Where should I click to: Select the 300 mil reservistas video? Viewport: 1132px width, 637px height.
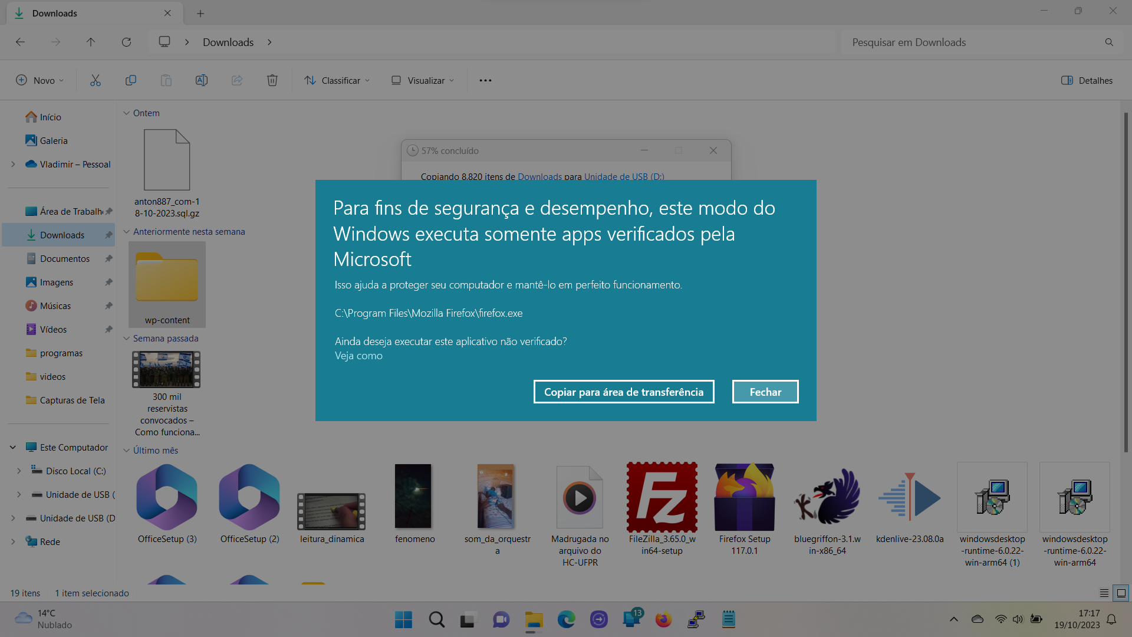[167, 394]
